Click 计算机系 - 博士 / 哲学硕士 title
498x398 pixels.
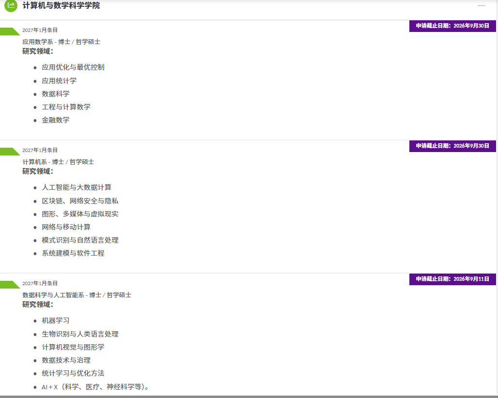pos(58,162)
